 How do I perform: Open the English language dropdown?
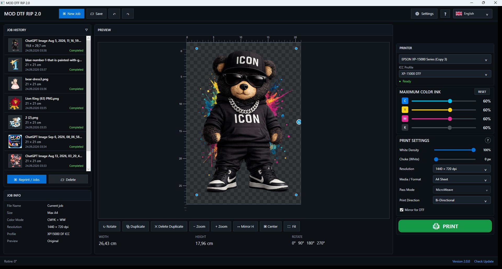[x=472, y=14]
